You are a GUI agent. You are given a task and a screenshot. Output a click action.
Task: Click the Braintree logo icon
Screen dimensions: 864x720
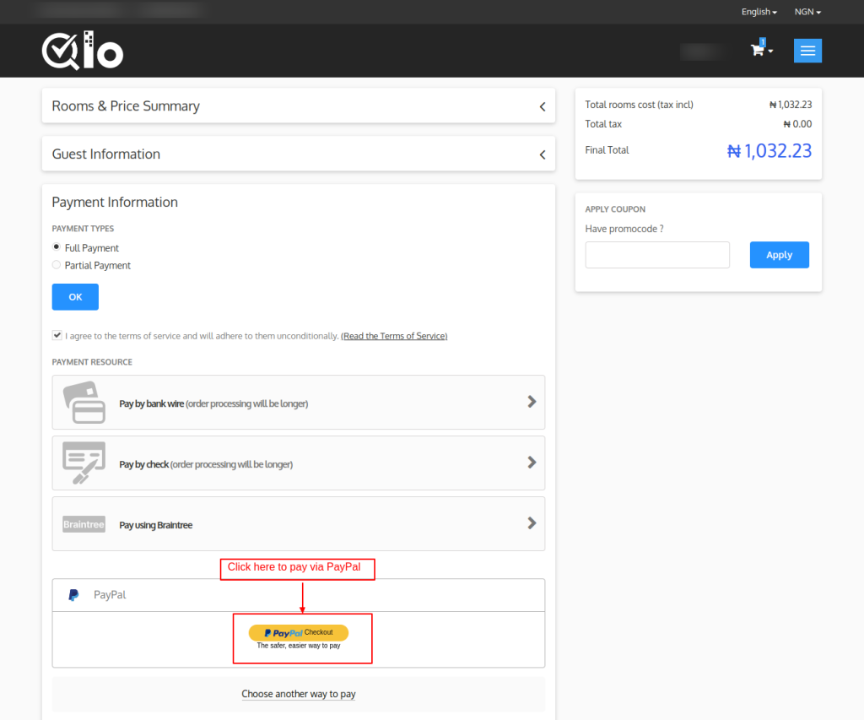coord(84,524)
